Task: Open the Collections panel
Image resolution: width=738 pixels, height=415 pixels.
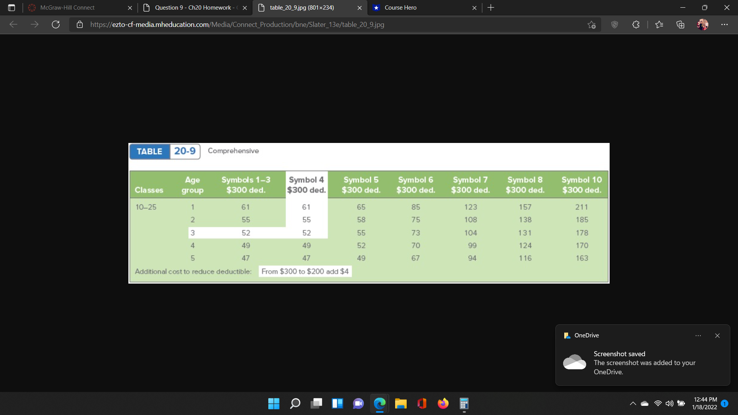Action: coord(680,25)
